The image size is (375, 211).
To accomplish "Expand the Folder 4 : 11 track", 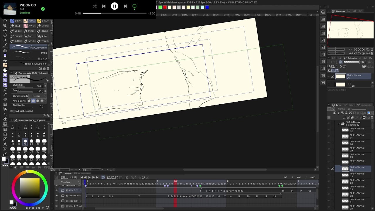I will (67, 206).
